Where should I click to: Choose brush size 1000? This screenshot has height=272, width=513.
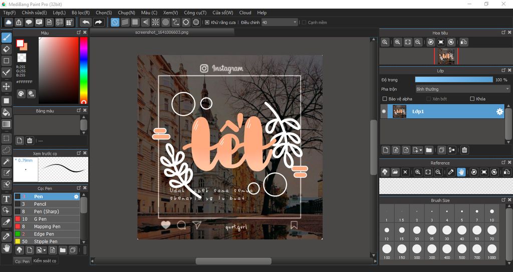pos(492,251)
